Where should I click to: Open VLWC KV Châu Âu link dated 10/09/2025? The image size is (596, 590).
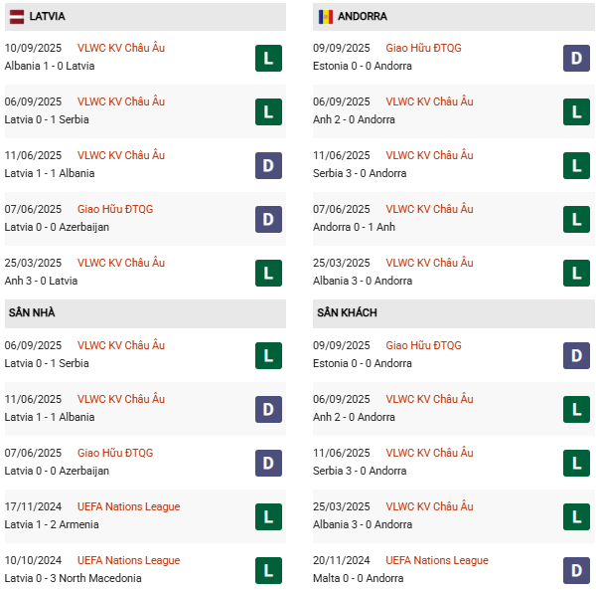[121, 48]
